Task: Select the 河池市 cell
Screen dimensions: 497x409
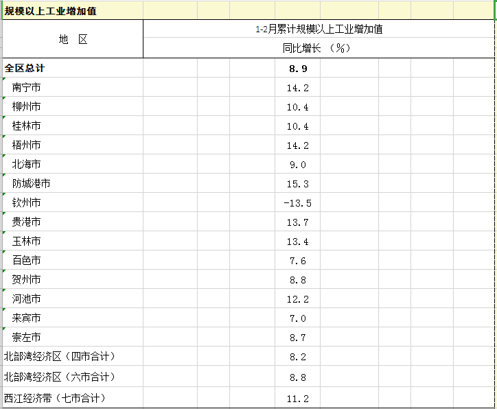Action: (73, 299)
